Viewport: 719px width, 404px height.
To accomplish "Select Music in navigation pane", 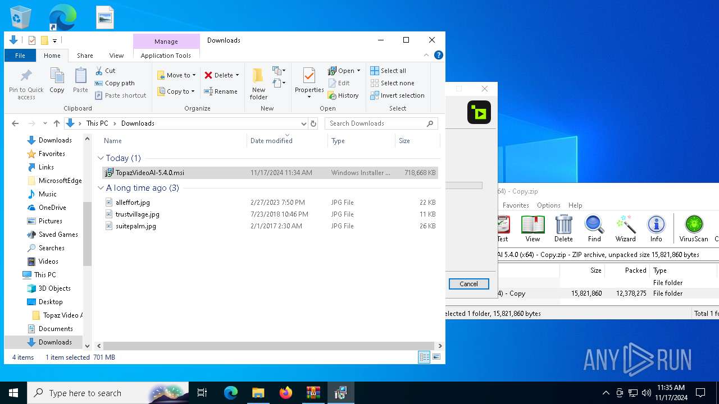I will tap(47, 194).
